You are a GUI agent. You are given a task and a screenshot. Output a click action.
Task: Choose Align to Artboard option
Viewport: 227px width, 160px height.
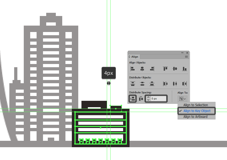(x=195, y=117)
